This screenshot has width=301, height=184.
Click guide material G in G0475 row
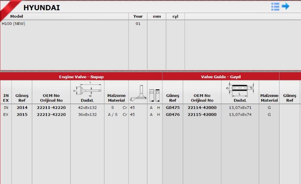click(269, 107)
